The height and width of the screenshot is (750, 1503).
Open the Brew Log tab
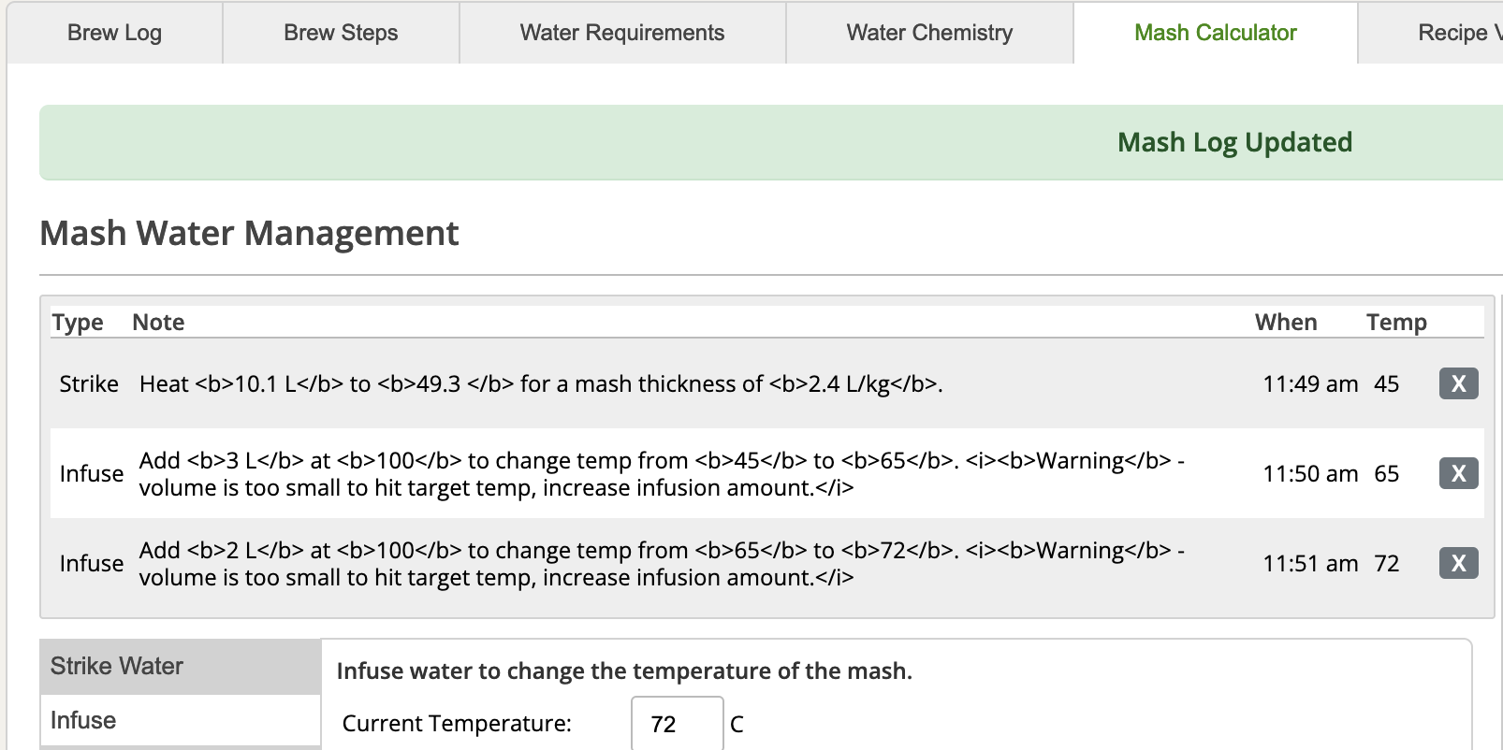[114, 33]
